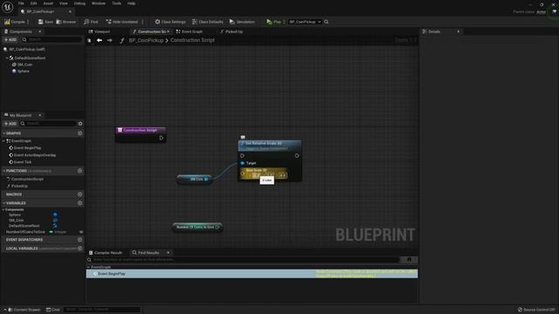
Task: Open the View menu
Action: [64, 3]
